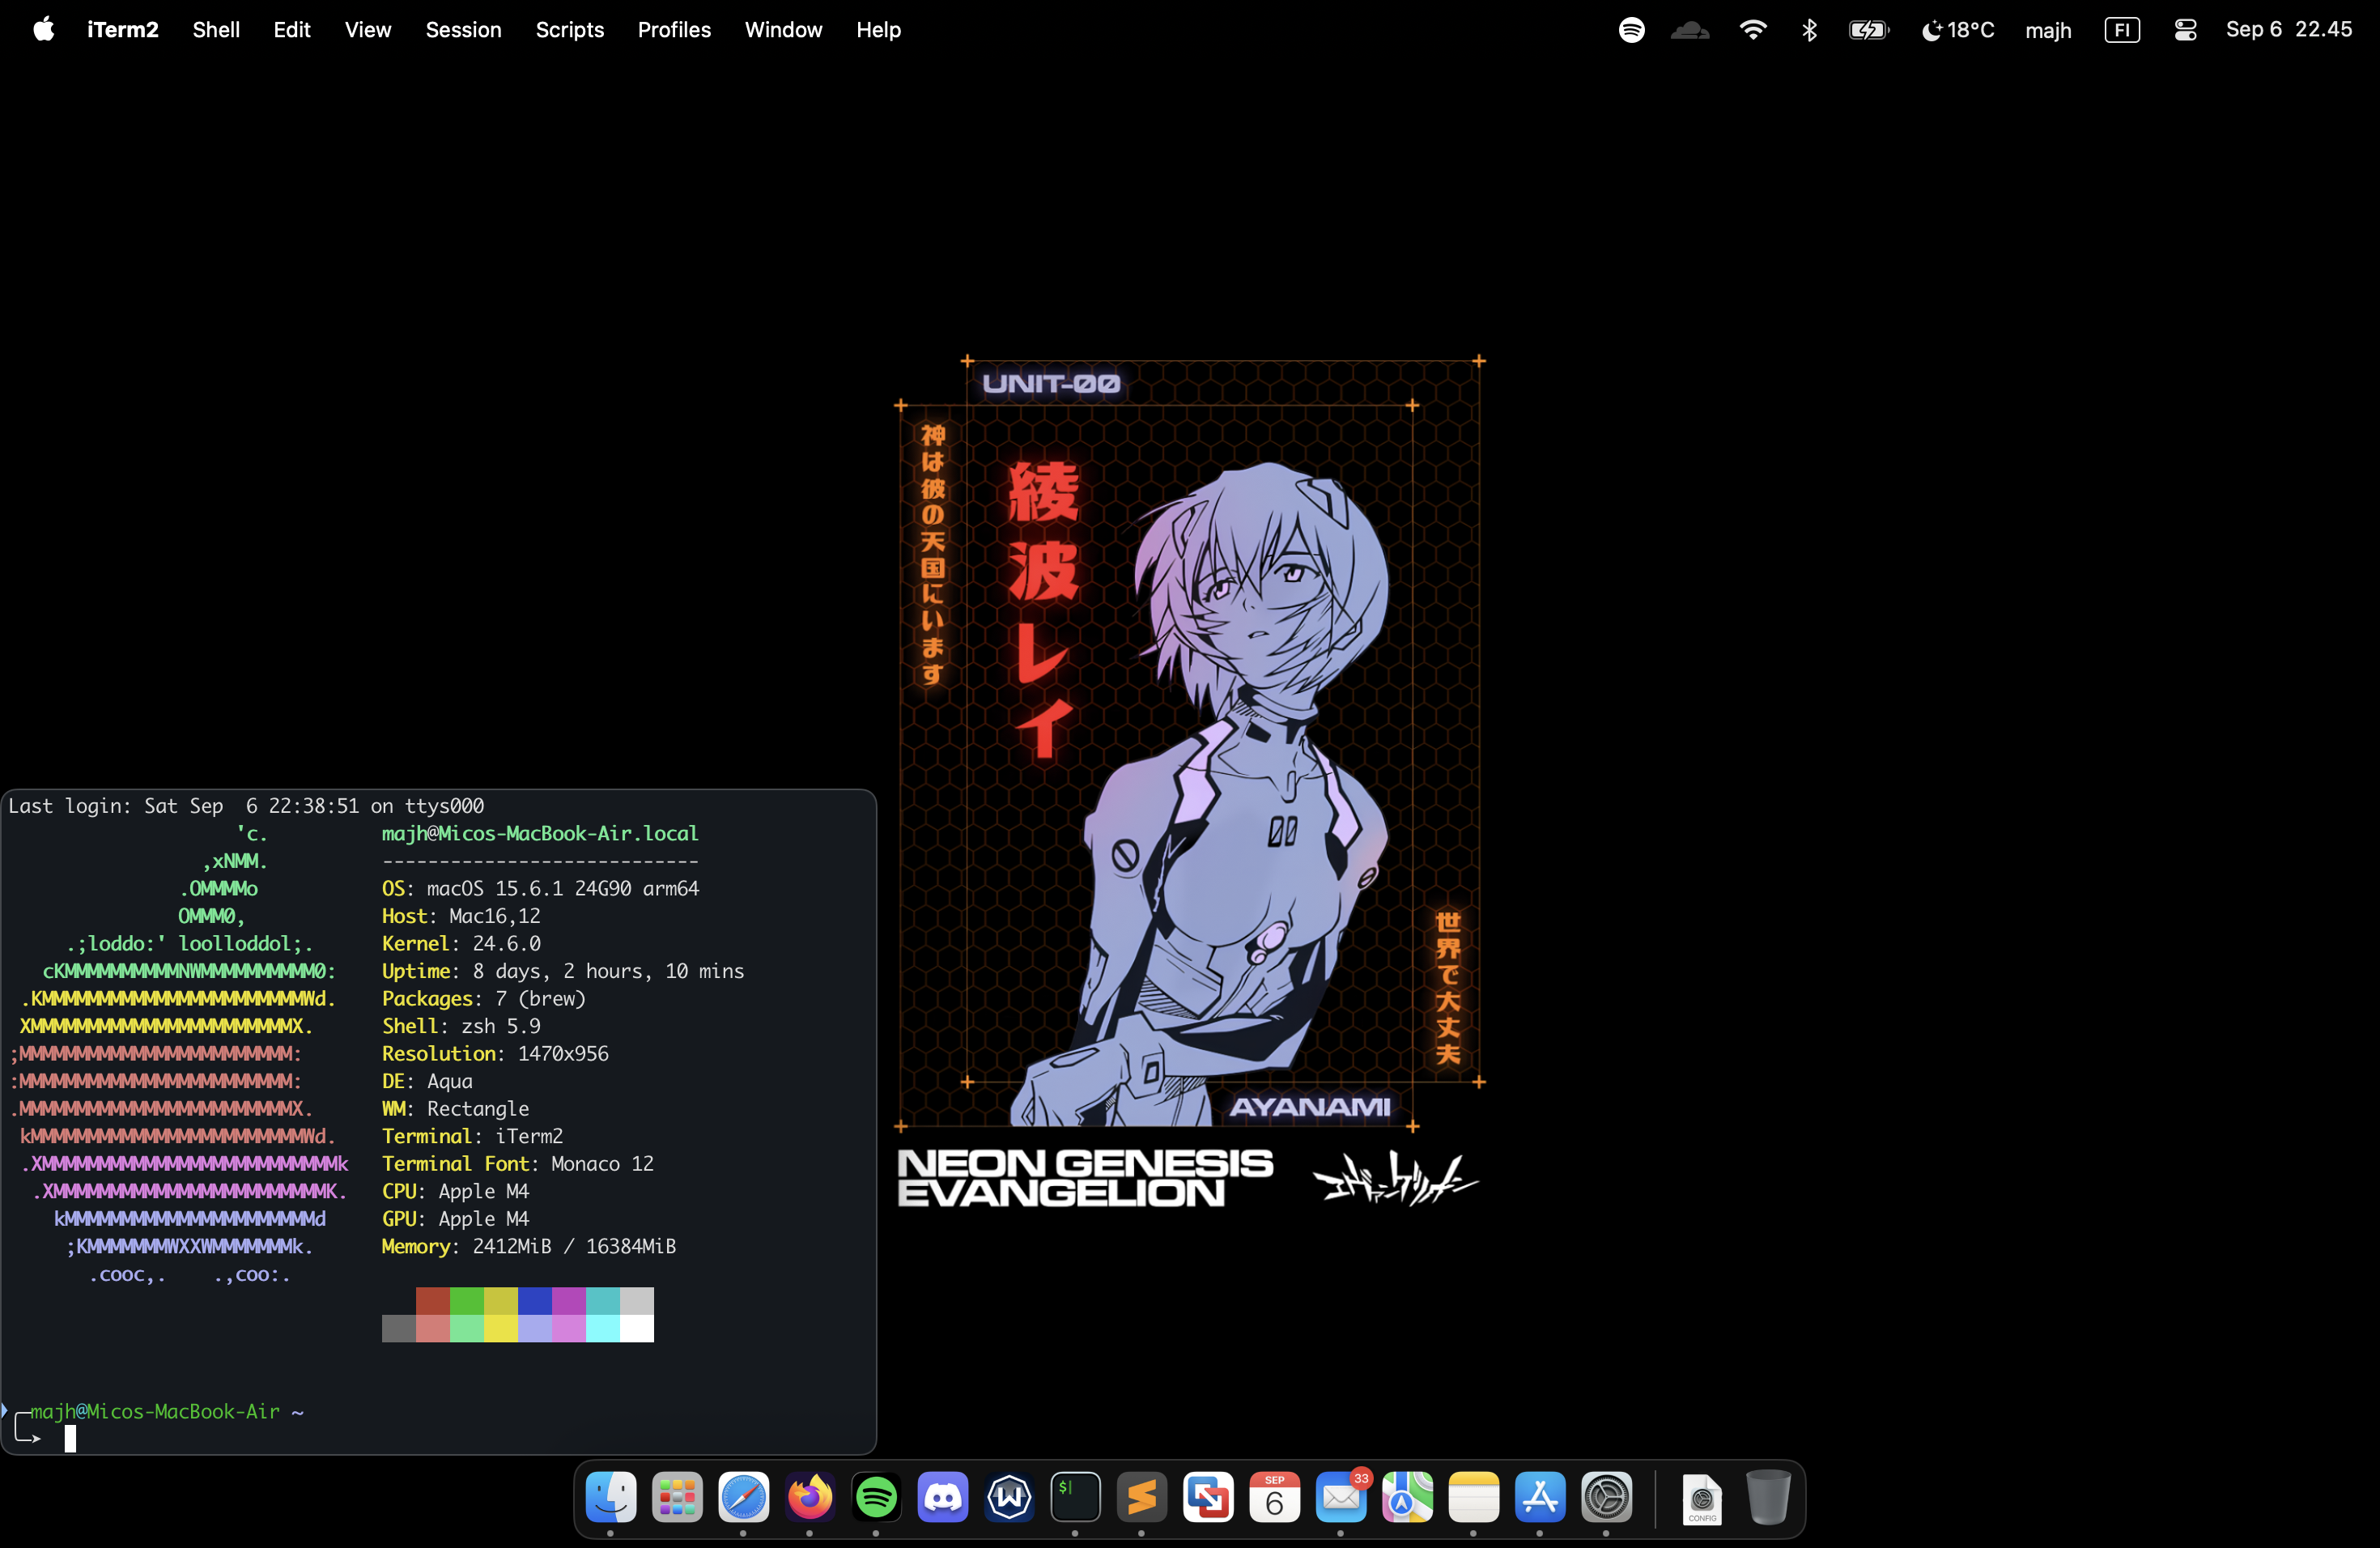Click the 'Resolution: 1470x956' line
2380x1548 pixels.
pos(495,1053)
